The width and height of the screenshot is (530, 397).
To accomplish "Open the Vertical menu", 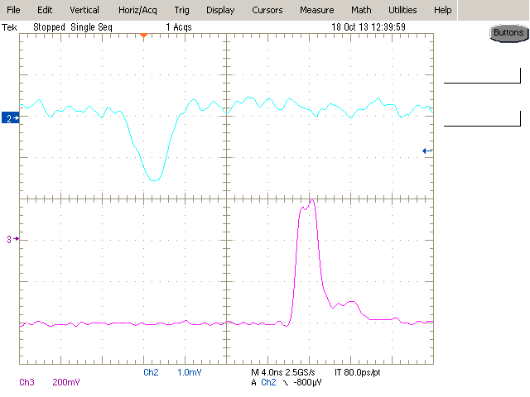I will pyautogui.click(x=84, y=10).
